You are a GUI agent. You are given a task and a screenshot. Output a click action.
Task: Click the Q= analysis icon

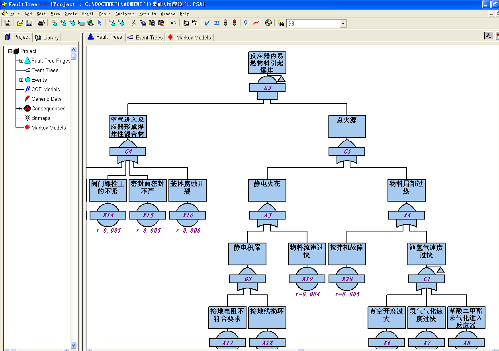(247, 23)
